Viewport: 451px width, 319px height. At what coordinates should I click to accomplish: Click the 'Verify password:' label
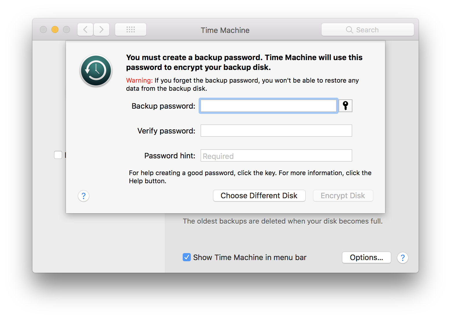[166, 131]
